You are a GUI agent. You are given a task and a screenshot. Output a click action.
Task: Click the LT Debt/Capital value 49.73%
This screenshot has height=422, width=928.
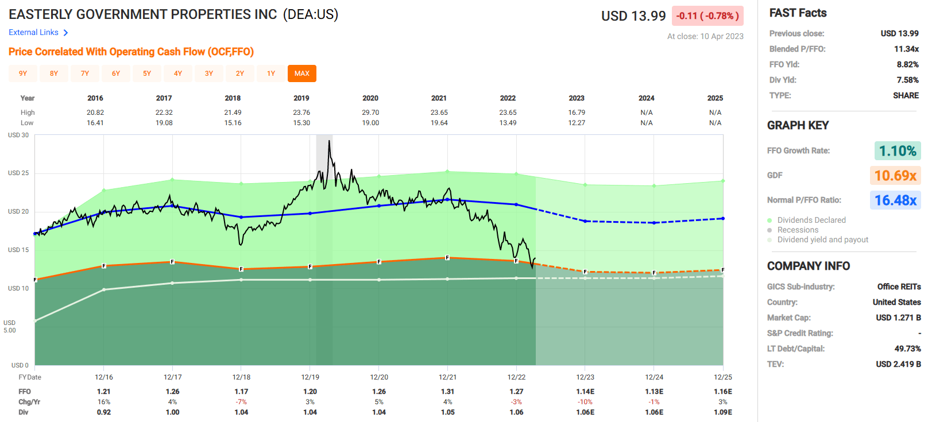coord(907,349)
